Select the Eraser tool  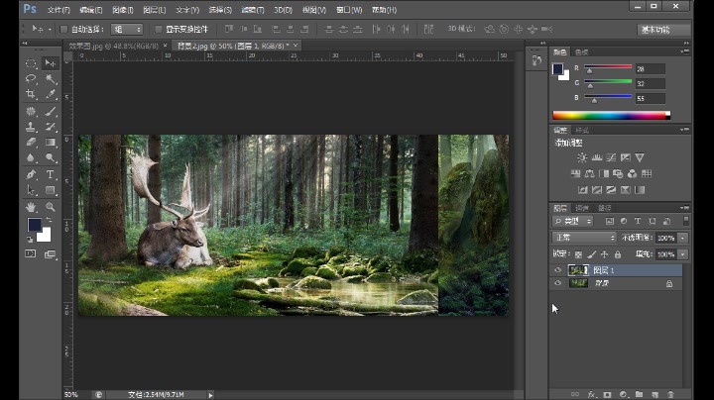coord(31,142)
